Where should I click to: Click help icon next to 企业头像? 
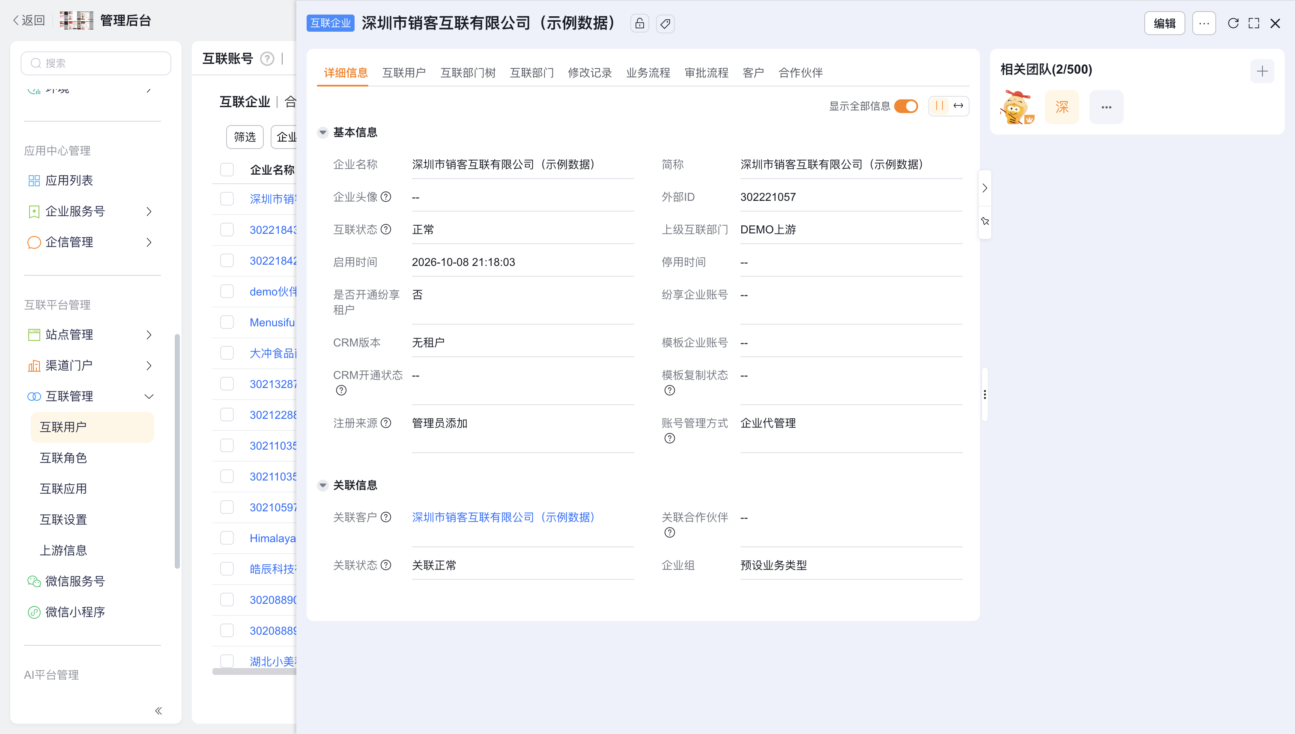385,197
